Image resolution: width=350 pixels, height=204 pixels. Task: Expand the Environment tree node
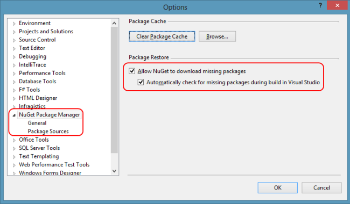point(14,24)
